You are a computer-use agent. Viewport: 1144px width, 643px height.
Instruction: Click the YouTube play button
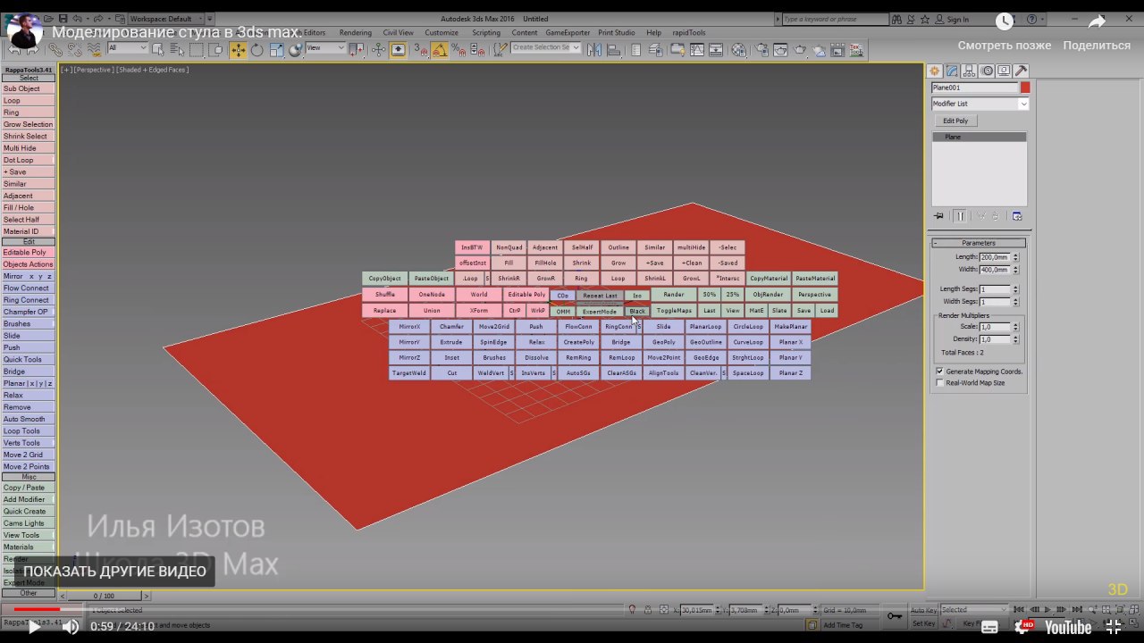[34, 627]
